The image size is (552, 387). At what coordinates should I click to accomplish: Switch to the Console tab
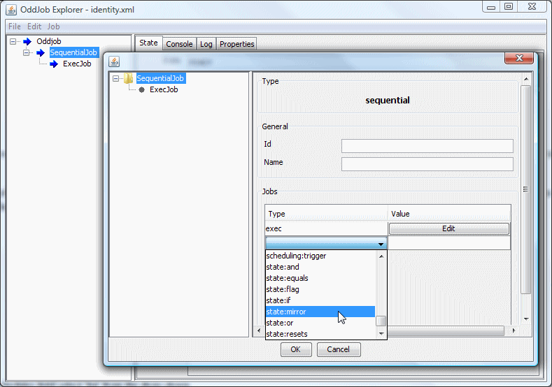coord(179,44)
